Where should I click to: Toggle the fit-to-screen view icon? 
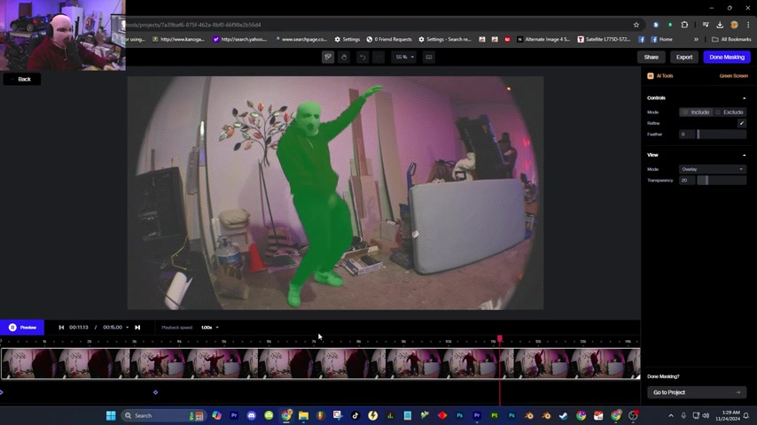pos(429,57)
